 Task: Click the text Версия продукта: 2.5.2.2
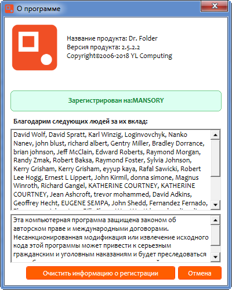click(x=103, y=47)
